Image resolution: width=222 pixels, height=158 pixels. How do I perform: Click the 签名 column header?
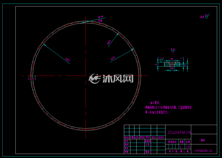[x=154, y=137]
